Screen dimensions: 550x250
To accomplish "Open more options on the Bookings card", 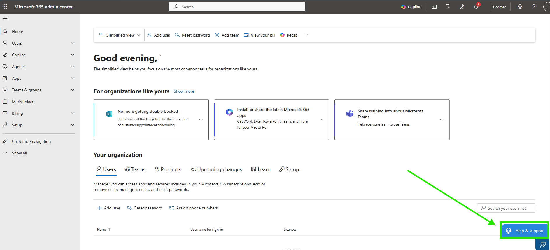I will (x=201, y=120).
